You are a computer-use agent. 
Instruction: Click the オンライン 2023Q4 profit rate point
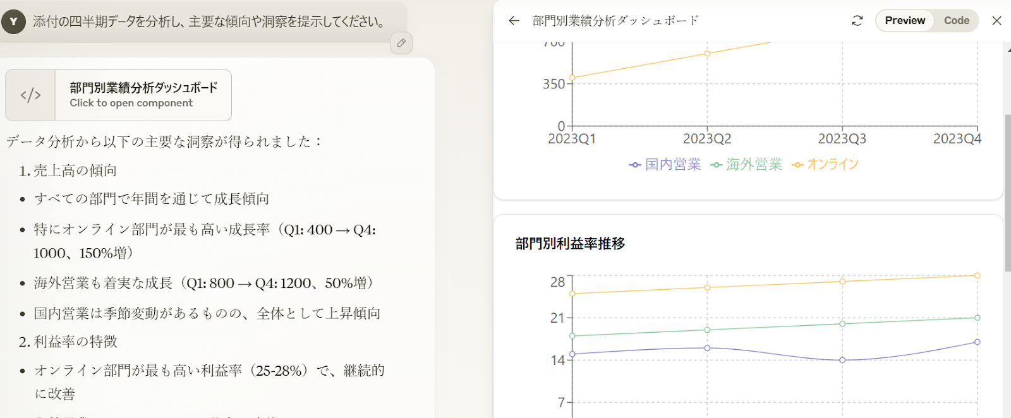977,275
